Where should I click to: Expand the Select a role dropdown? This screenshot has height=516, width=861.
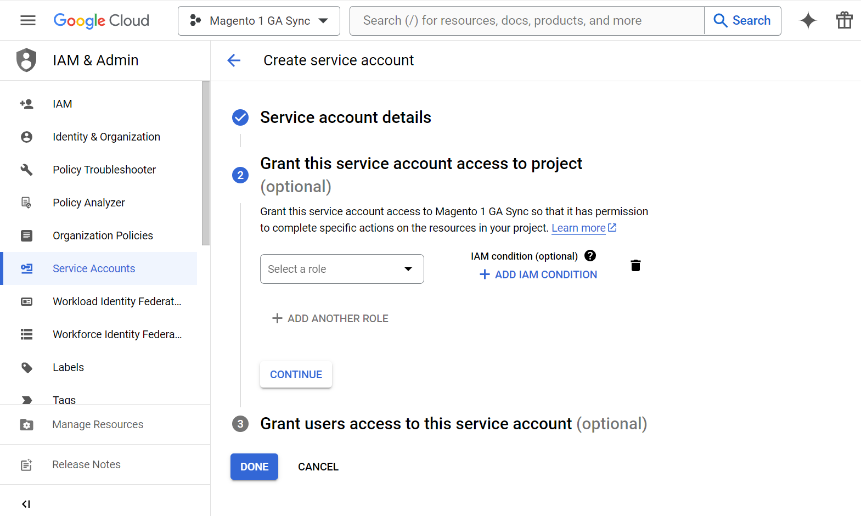[x=342, y=269]
